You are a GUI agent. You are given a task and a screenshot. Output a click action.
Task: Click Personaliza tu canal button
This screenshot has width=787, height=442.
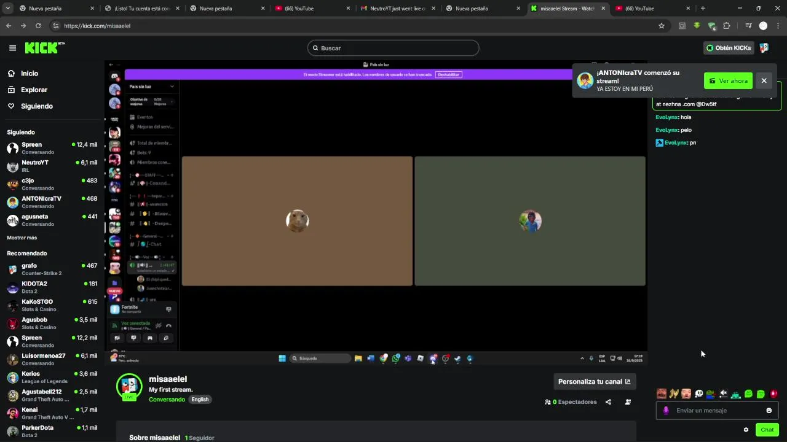tap(595, 381)
